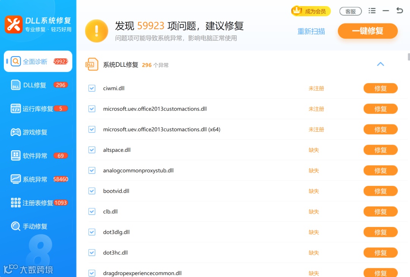Click 修复 for altspace.dll
The width and height of the screenshot is (410, 277).
point(380,150)
